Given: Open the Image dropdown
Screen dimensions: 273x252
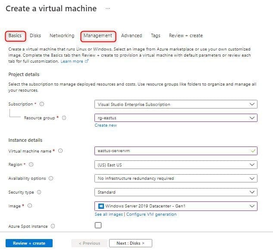Looking at the screenshot, I should [x=176, y=206].
